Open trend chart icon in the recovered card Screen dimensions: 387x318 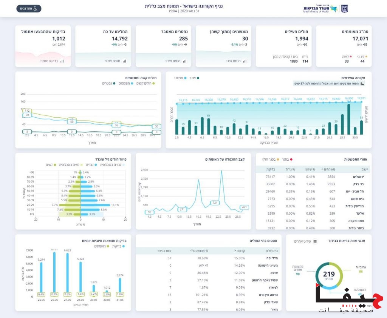(x=124, y=61)
